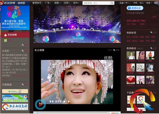Image resolution: width=159 pixels, height=114 pixels.
Task: Click the search Weibo input field
Action: tap(96, 3)
